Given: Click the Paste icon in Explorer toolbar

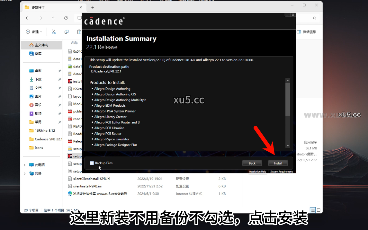Looking at the screenshot, I should coord(79,32).
